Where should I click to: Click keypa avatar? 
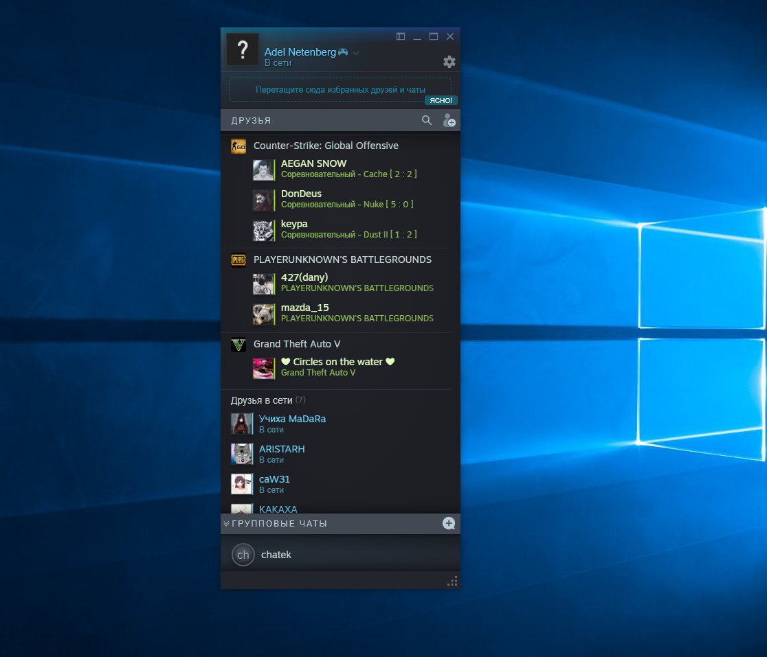[263, 230]
